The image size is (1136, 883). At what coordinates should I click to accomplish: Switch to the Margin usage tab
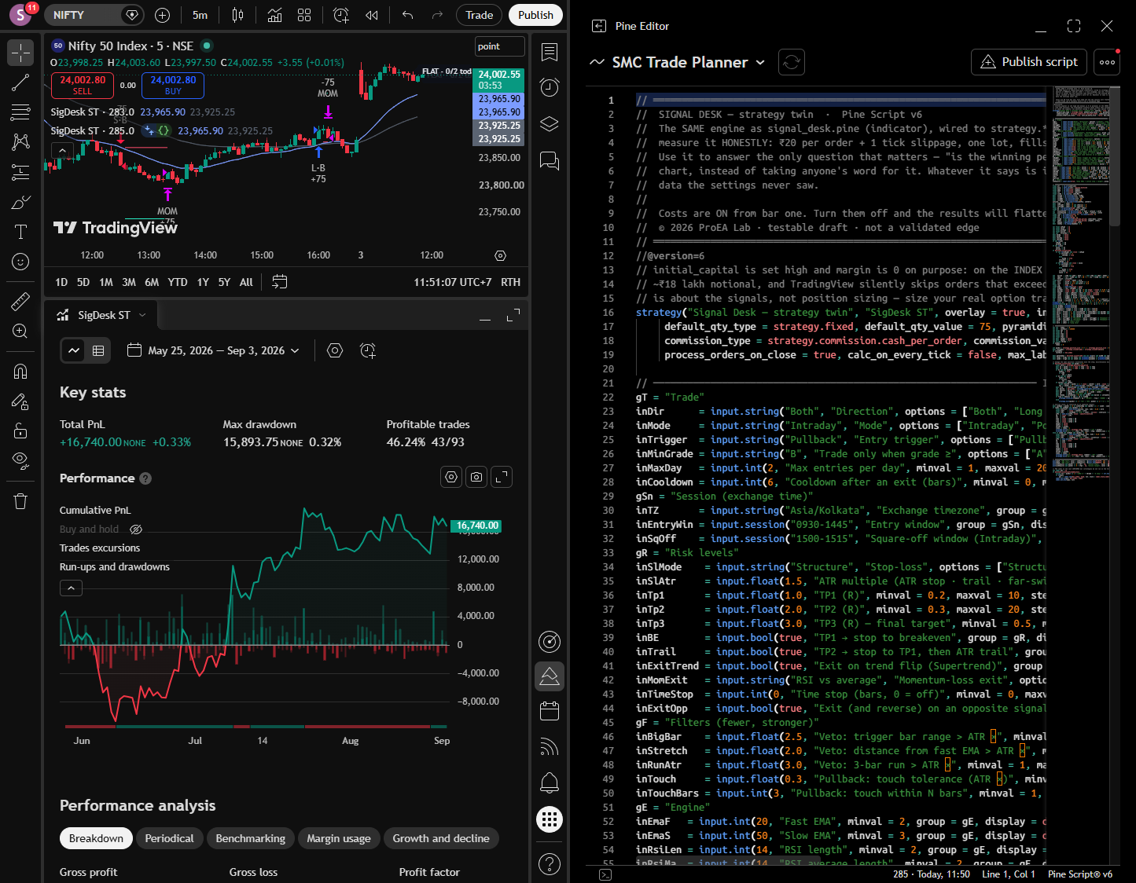tap(339, 838)
